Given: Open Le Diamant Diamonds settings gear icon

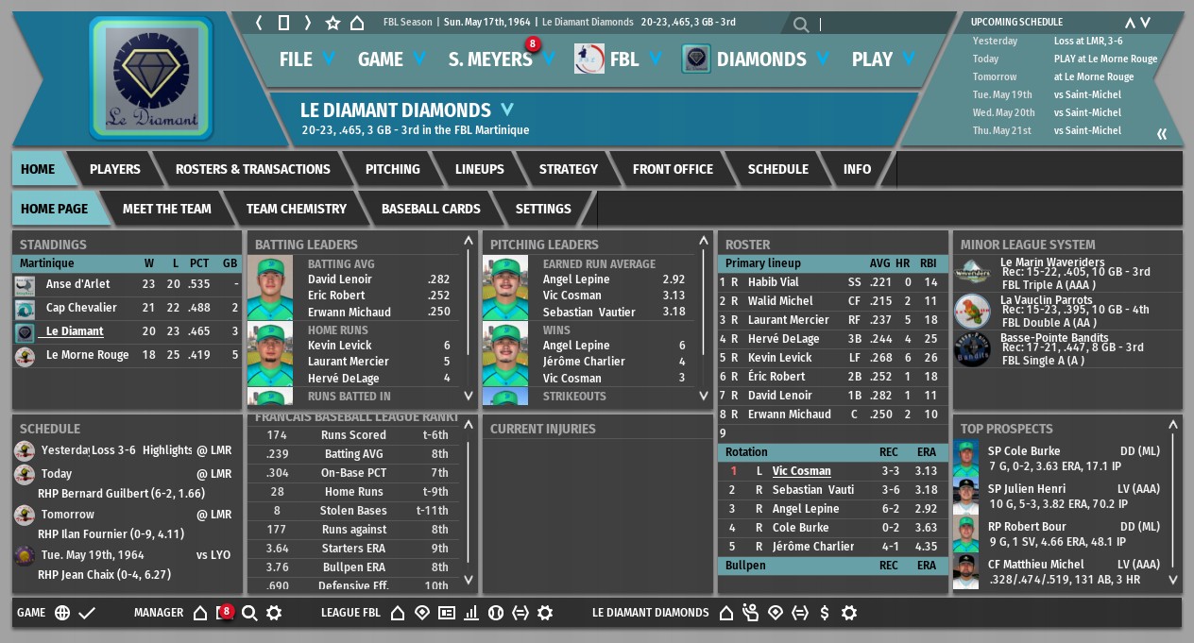Looking at the screenshot, I should [849, 613].
